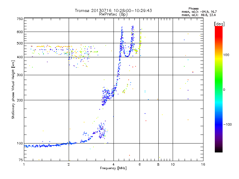Click the y-axis tick label '100'
The height and width of the screenshot is (179, 239).
[x=20, y=143]
